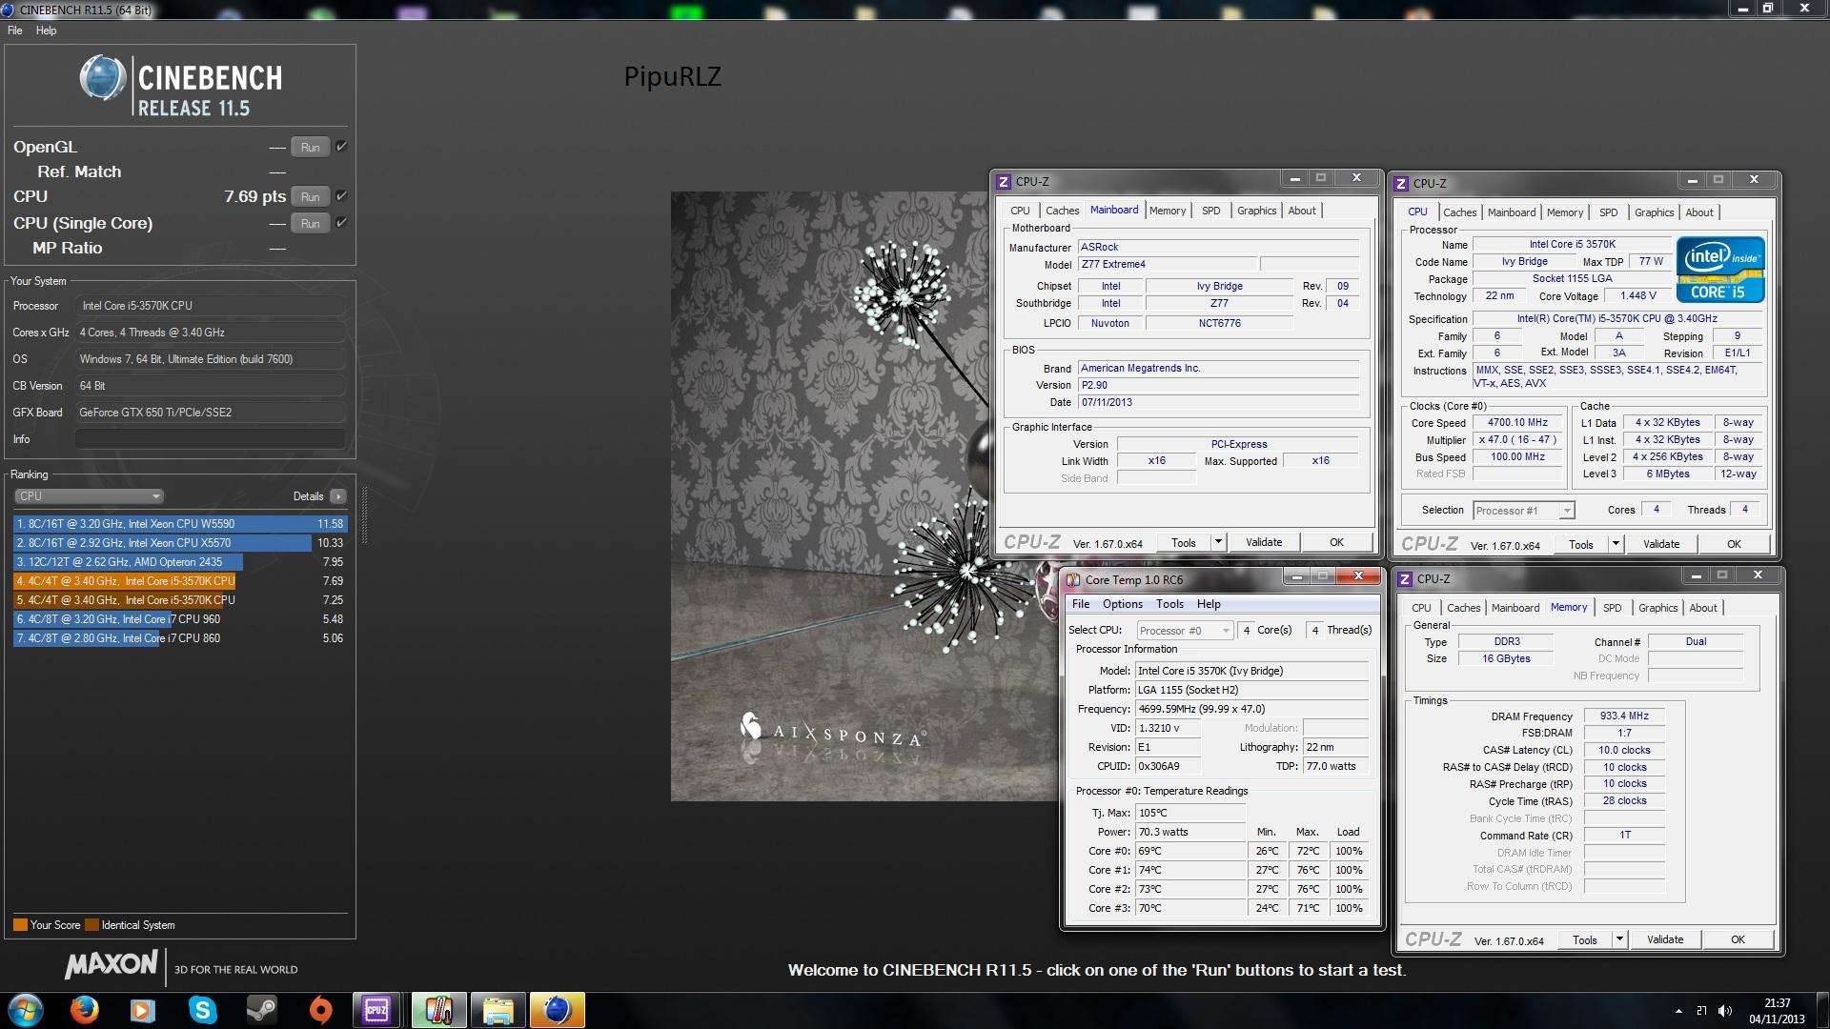Select ranking row AMD Opteron 2435

coord(180,562)
